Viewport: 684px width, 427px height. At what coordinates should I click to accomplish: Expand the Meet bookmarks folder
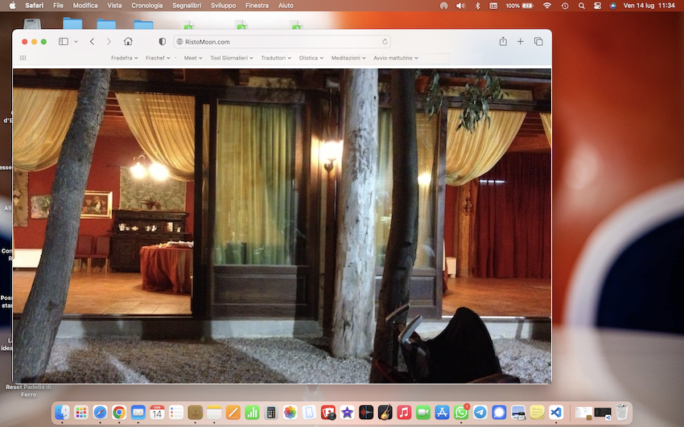click(x=193, y=58)
